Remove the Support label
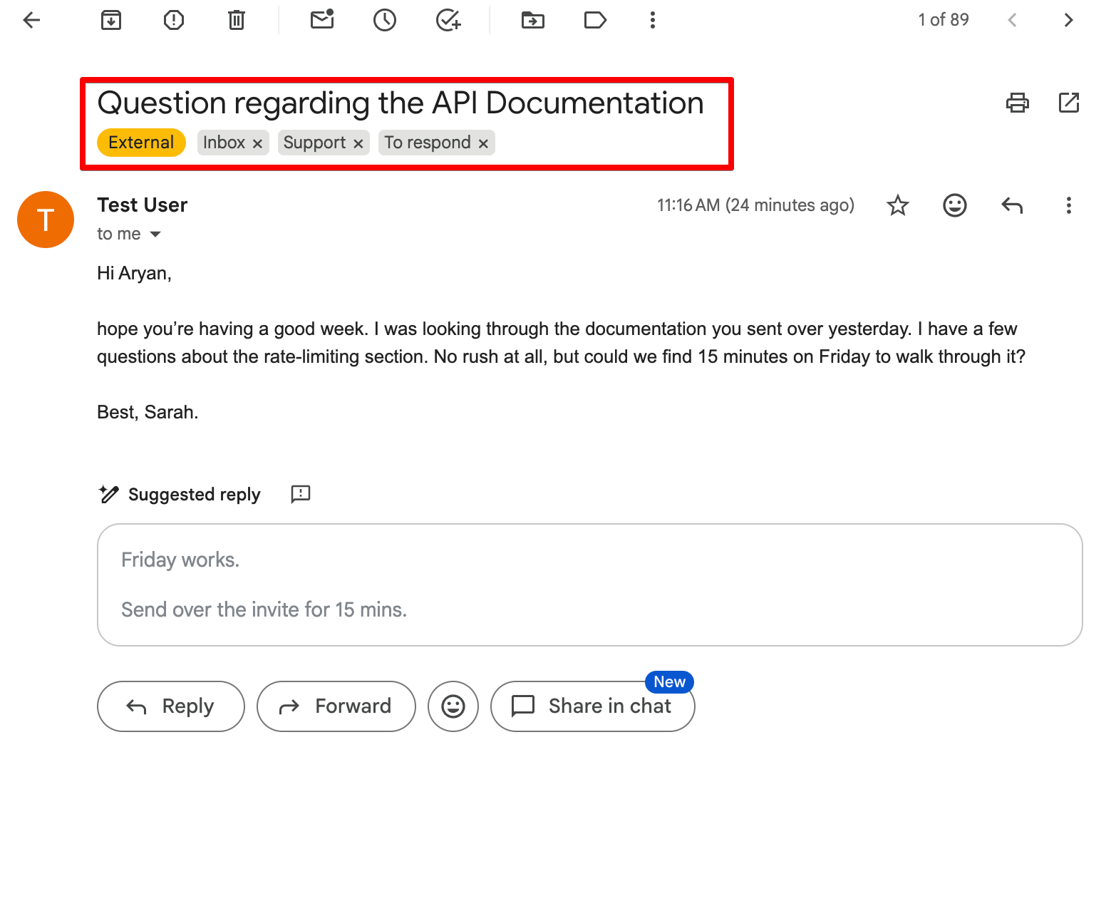This screenshot has height=901, width=1116. (x=358, y=143)
